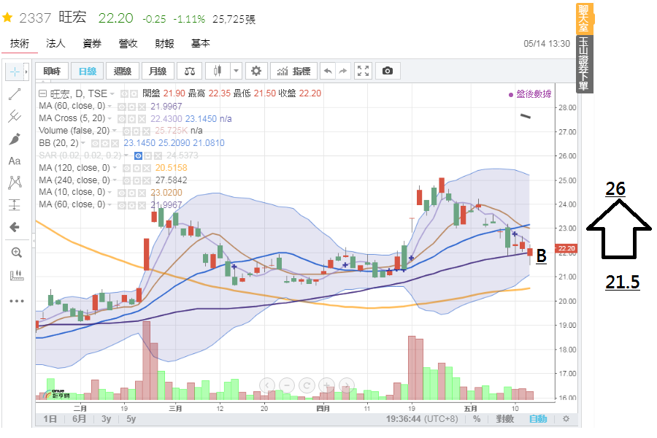Screen dimensions: 657x438
Task: Take a chart snapshot with the camera
Action: (388, 71)
